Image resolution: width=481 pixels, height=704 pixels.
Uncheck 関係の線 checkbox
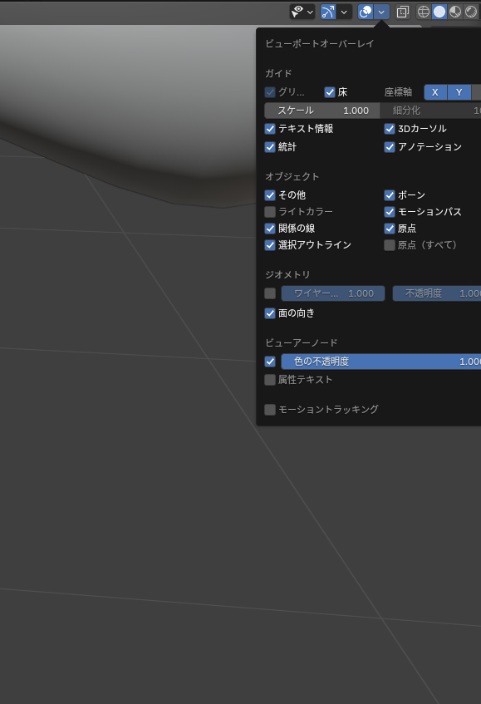pos(270,228)
